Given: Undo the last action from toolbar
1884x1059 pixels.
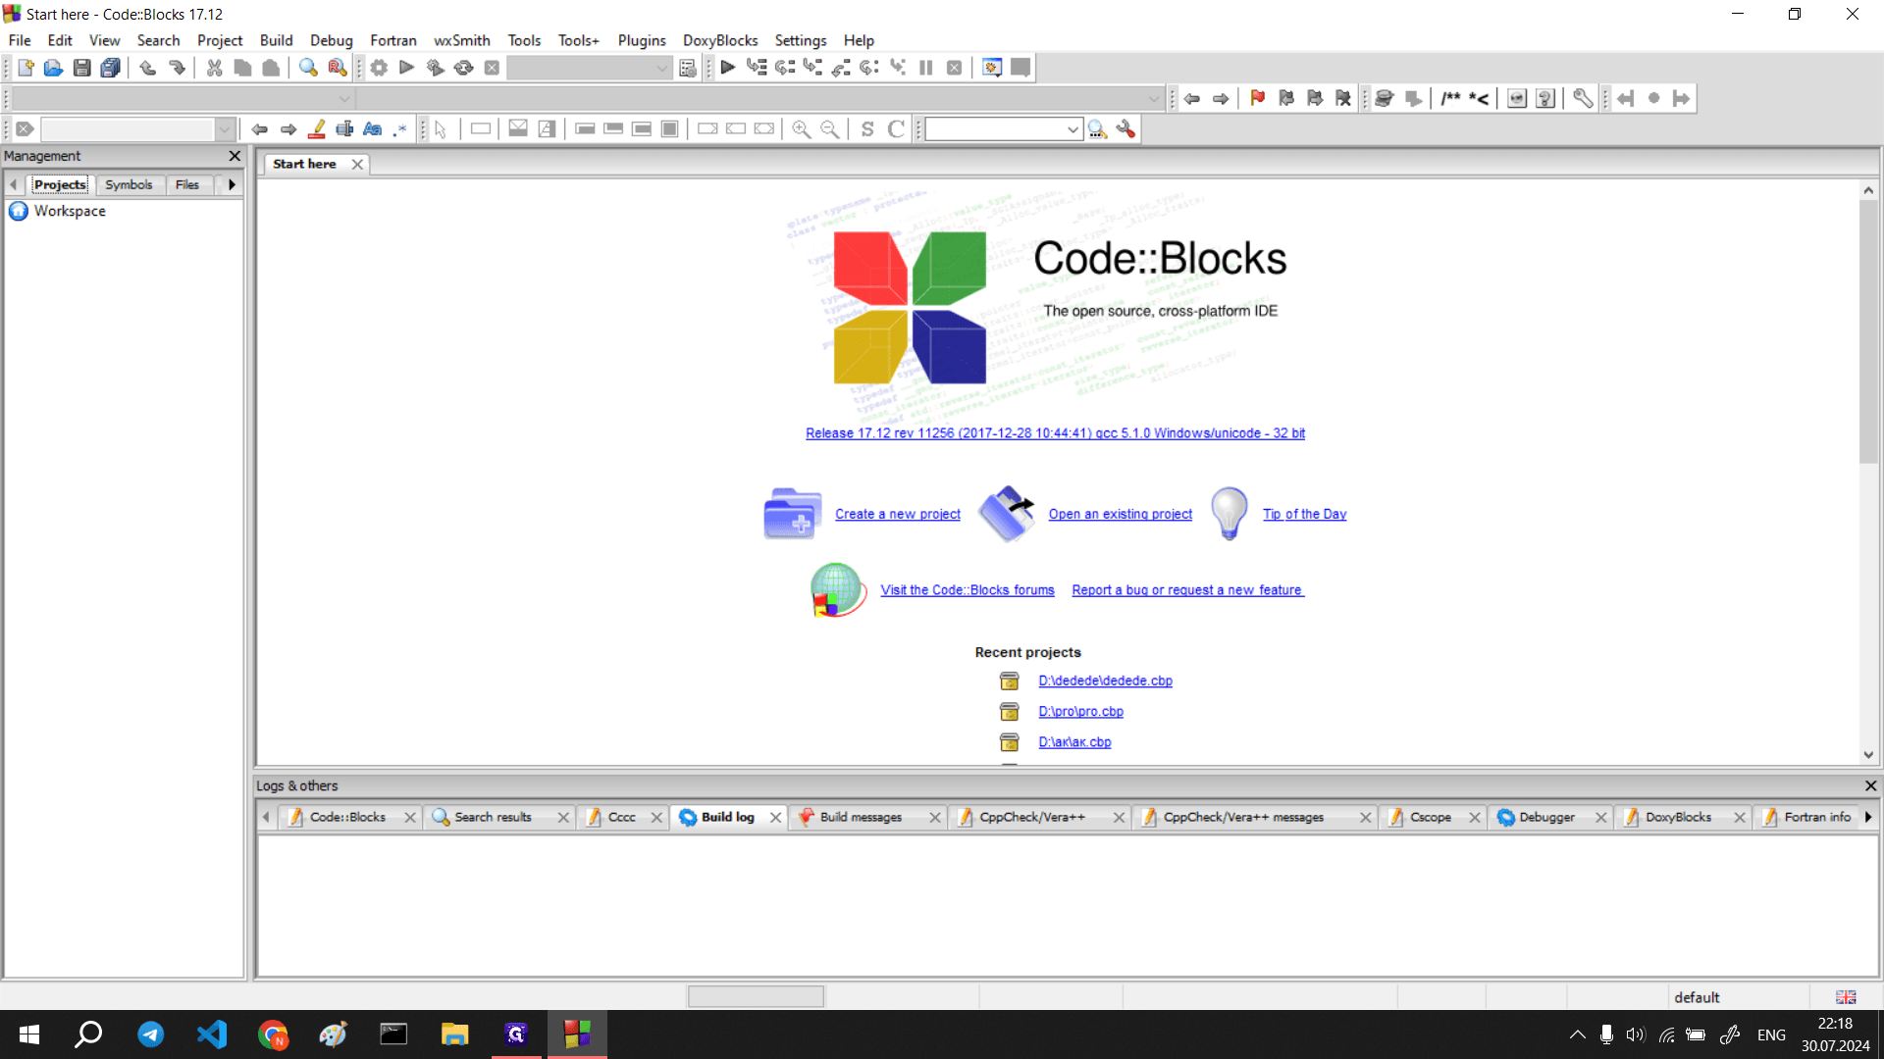Looking at the screenshot, I should point(148,68).
